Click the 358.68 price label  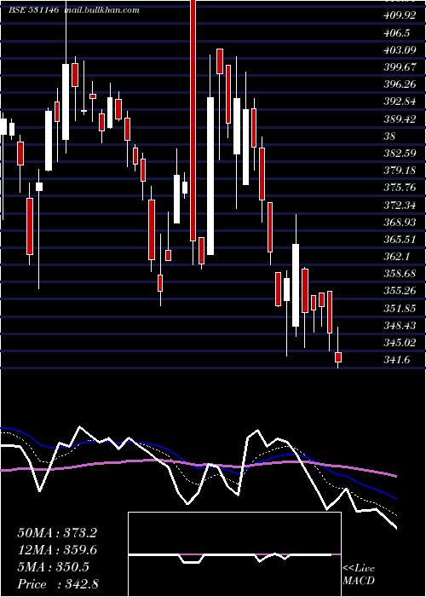coord(400,274)
